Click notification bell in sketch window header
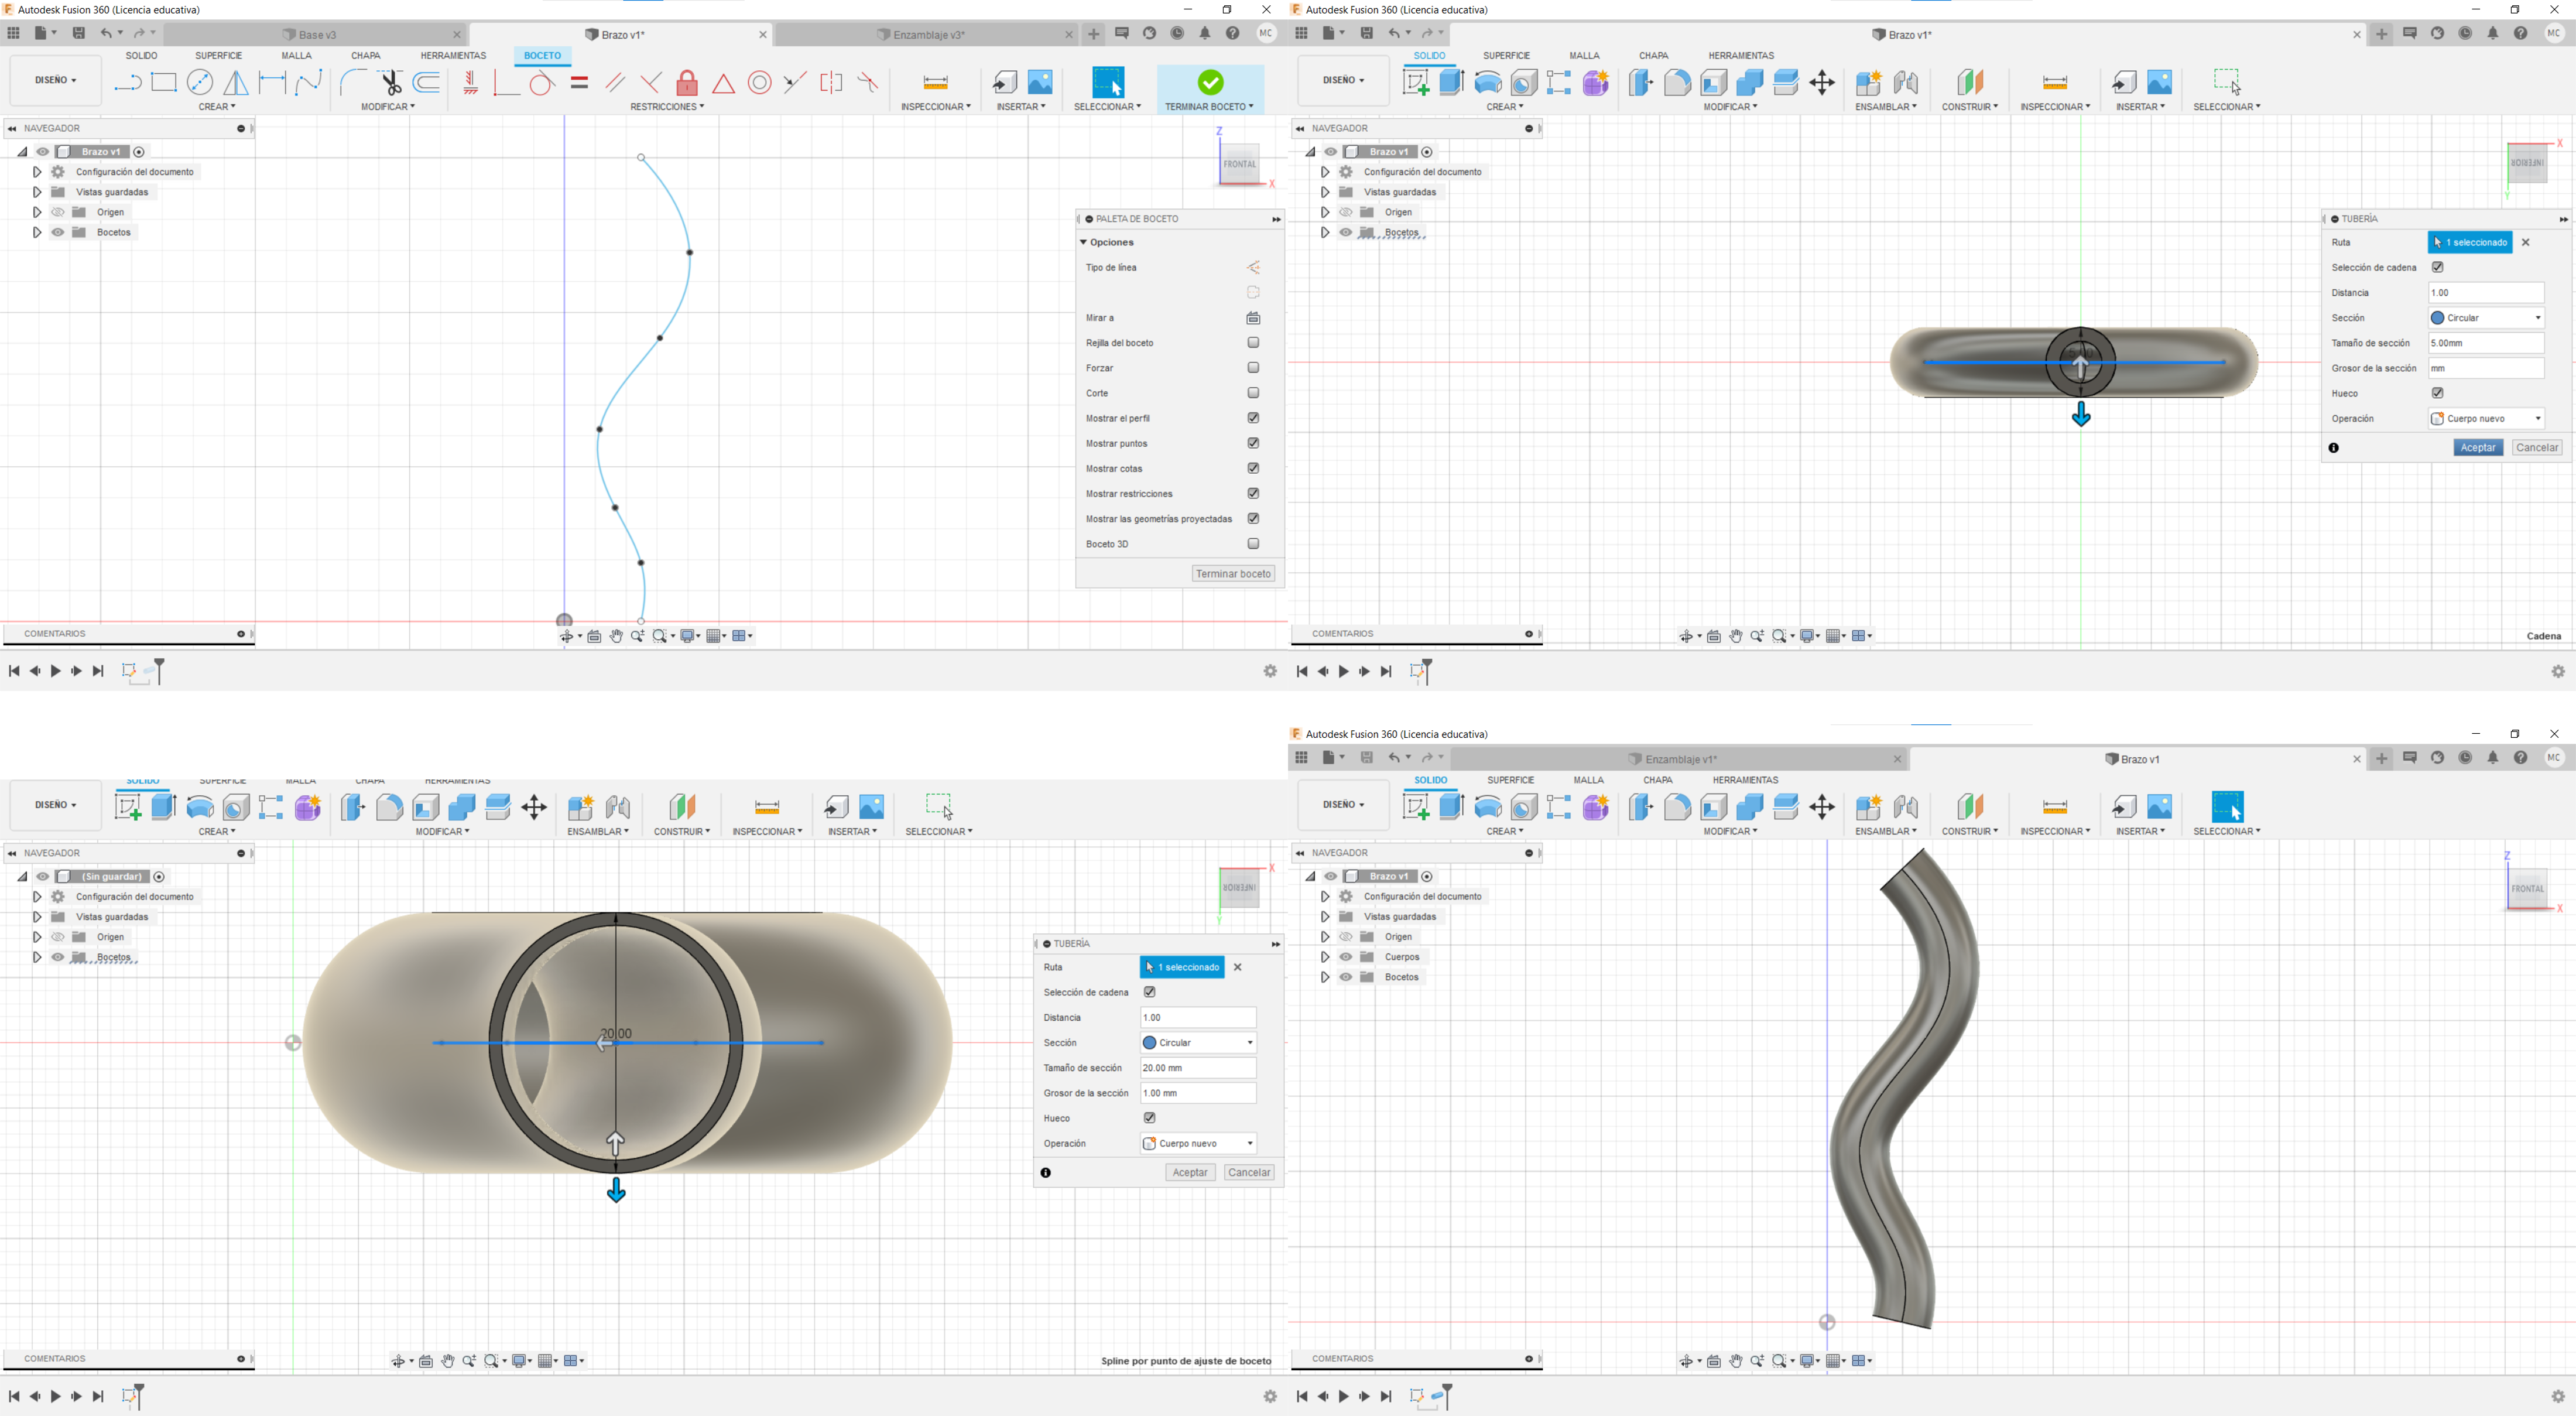 point(1205,33)
